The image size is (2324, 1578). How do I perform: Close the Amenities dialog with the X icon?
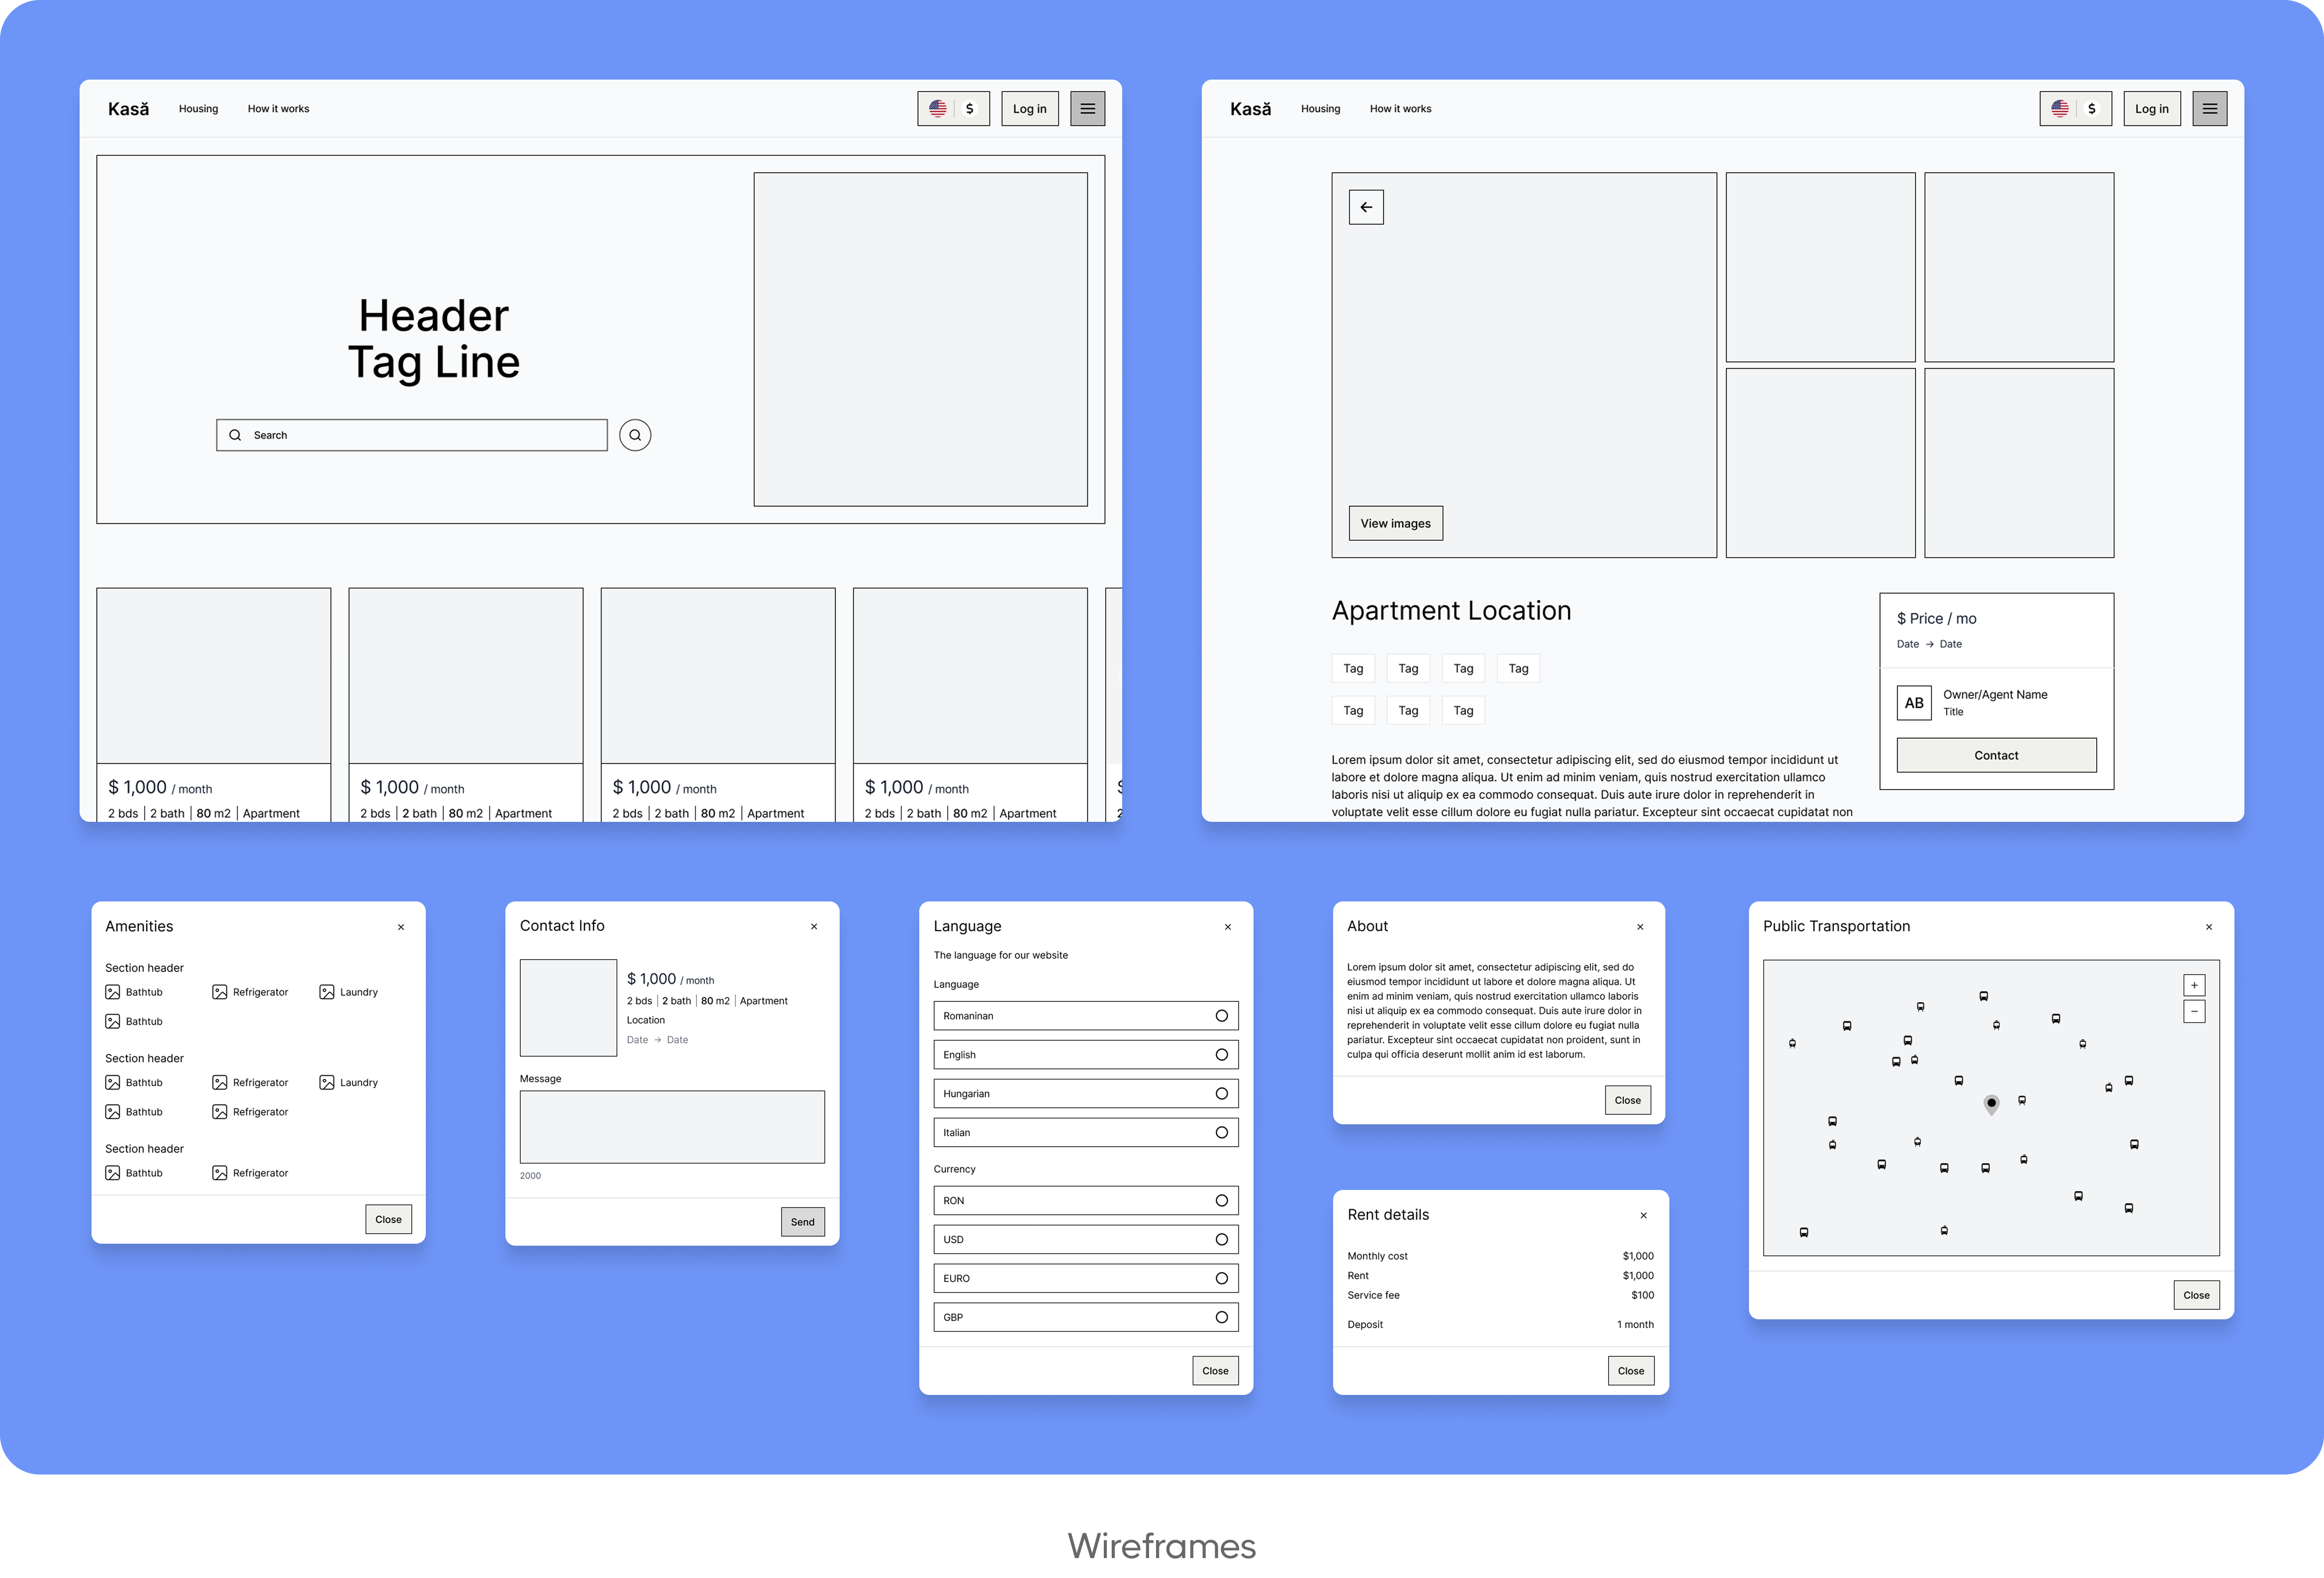[401, 927]
